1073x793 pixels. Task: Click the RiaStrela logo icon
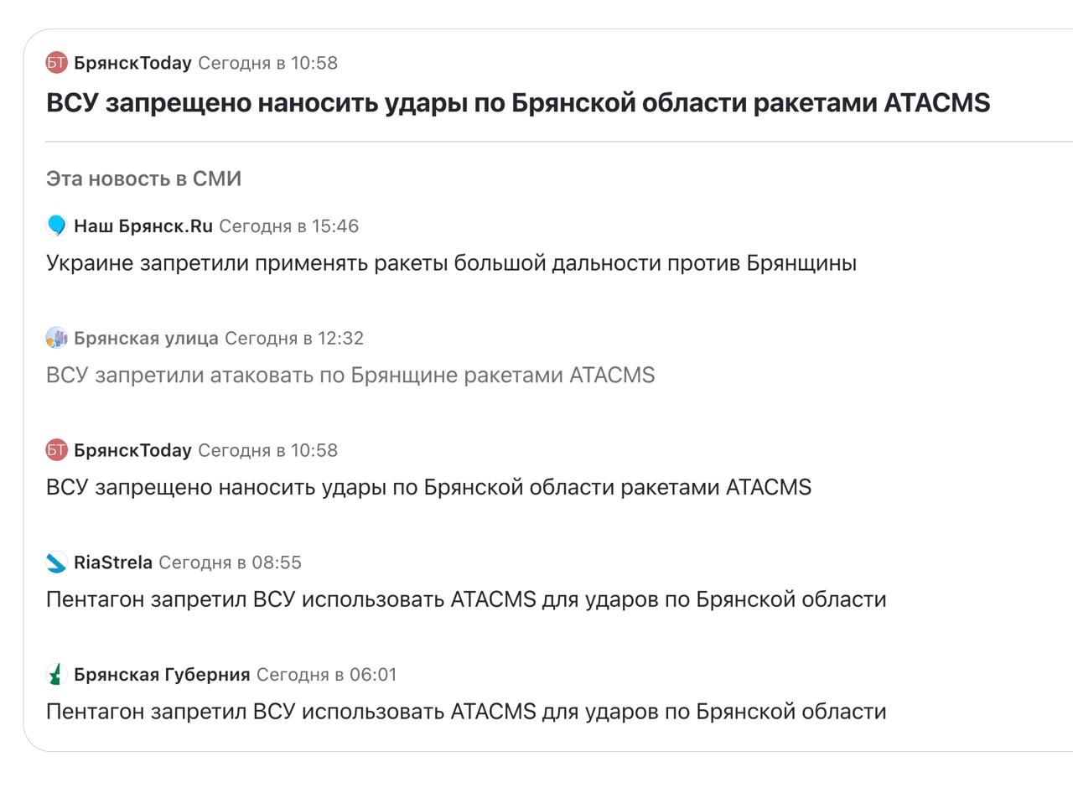(56, 562)
